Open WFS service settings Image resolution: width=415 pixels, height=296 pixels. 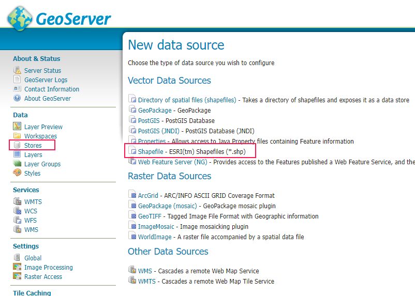pyautogui.click(x=31, y=220)
